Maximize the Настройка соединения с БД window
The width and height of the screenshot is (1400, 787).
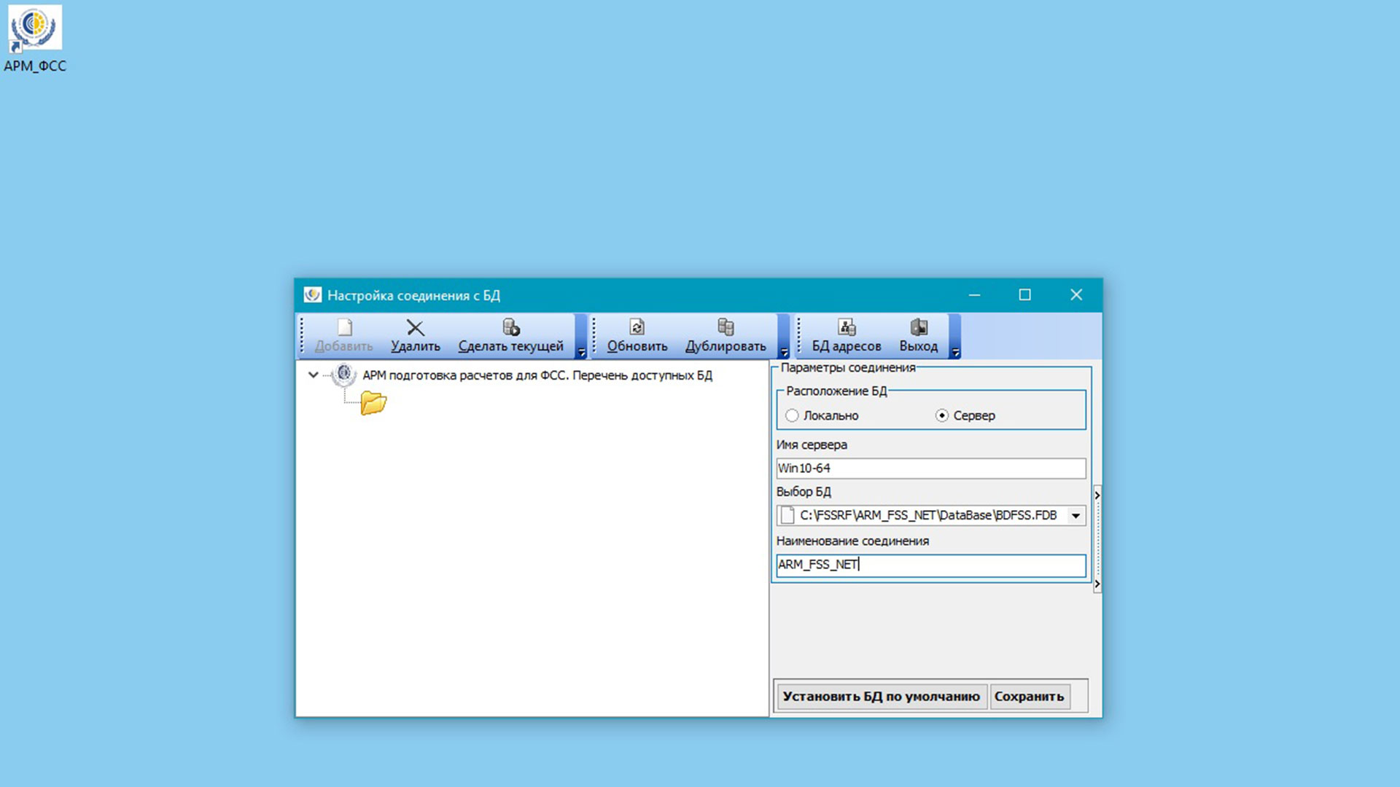[x=1024, y=294]
